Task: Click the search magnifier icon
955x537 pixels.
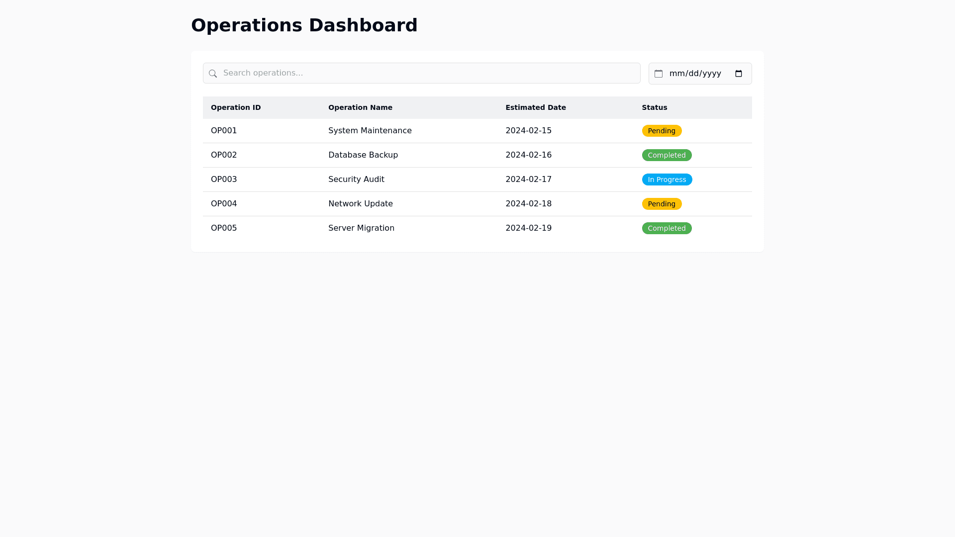Action: tap(213, 74)
